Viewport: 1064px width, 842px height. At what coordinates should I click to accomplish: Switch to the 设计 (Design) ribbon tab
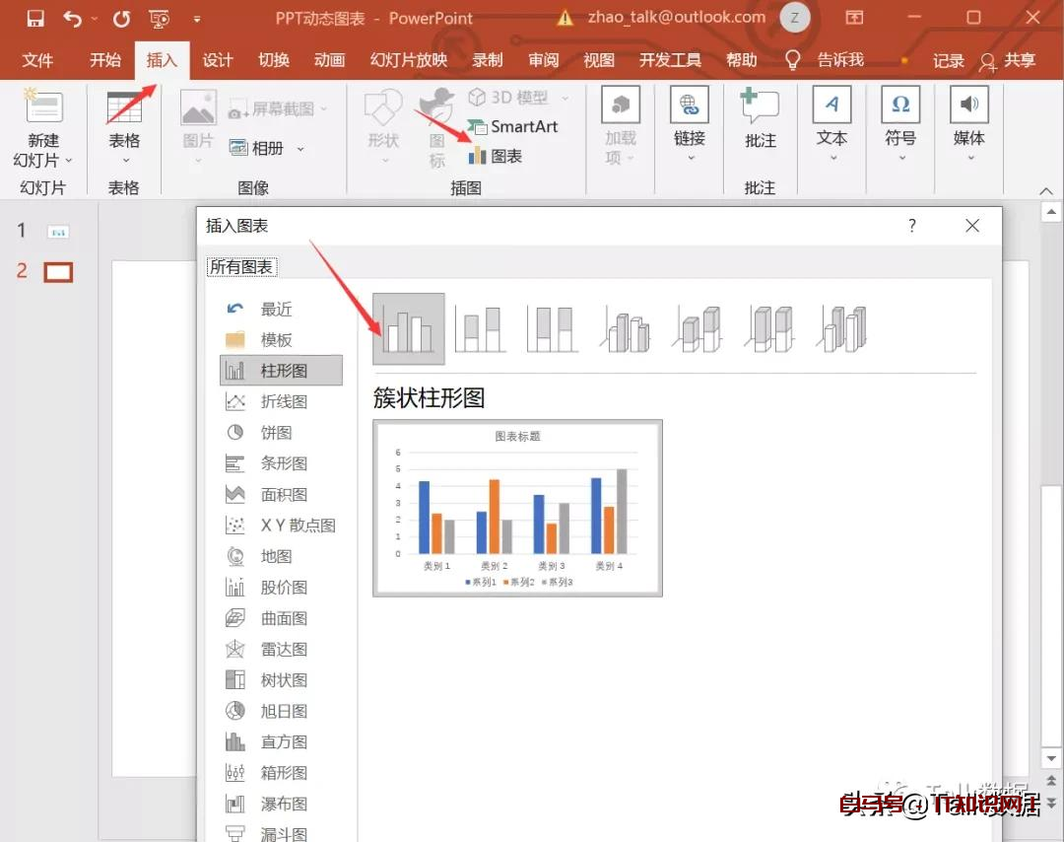point(217,59)
